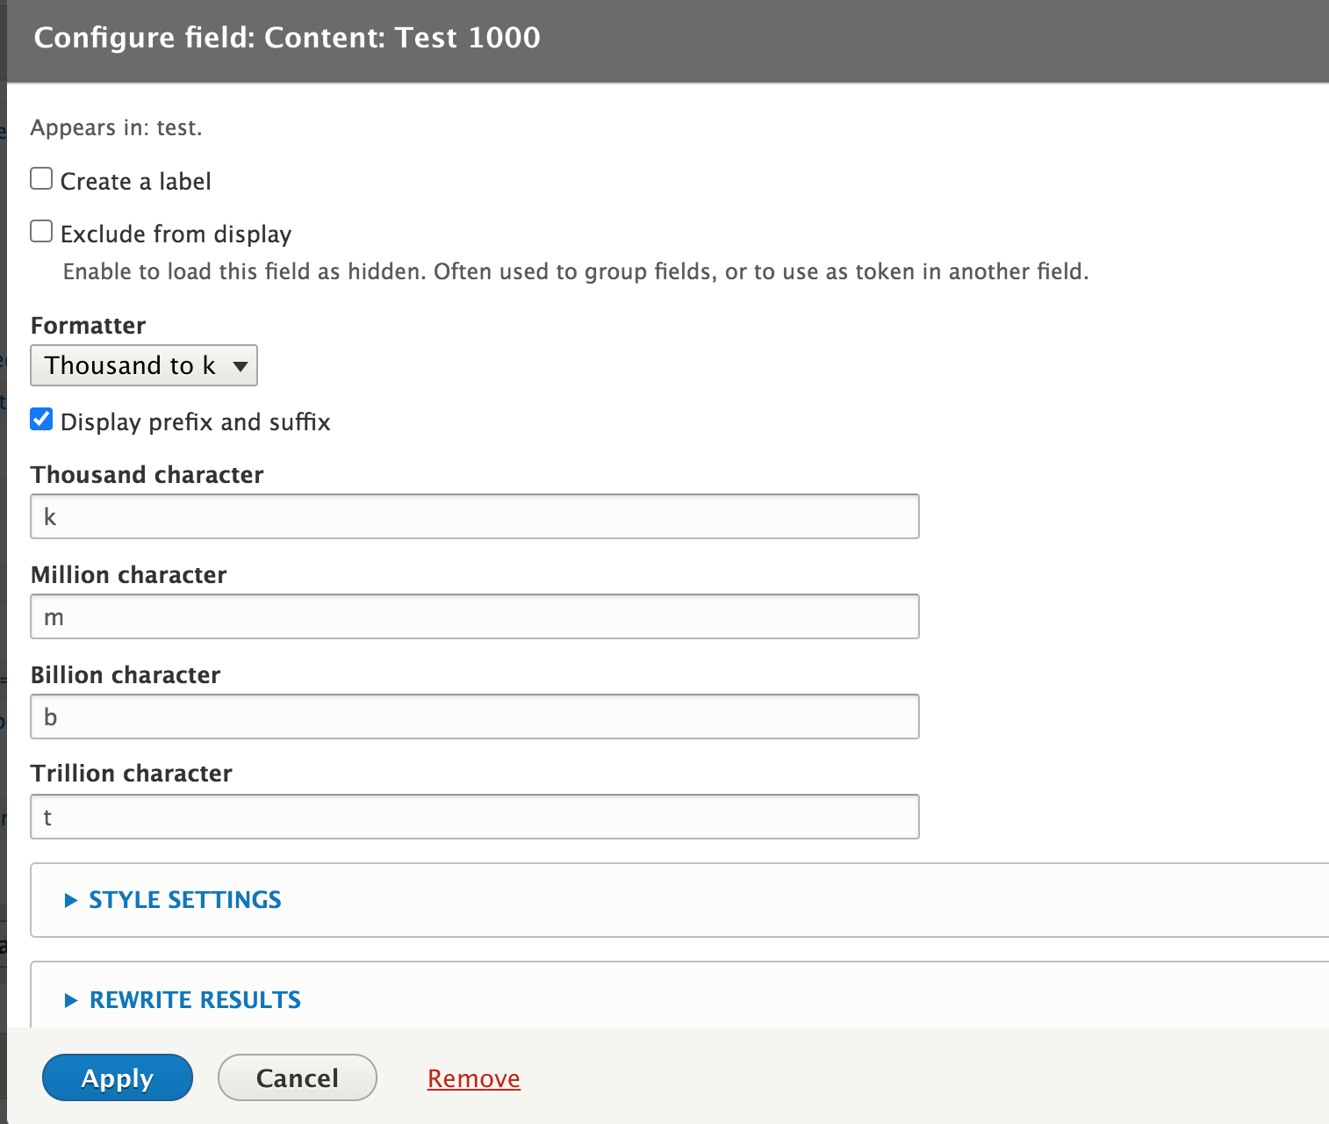Click the Million character input field

click(x=474, y=616)
